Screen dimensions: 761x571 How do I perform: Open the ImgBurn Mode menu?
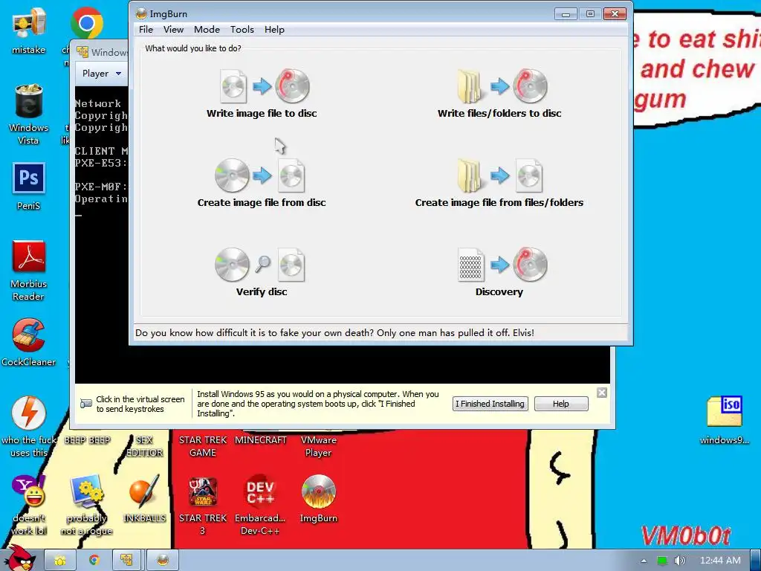coord(207,30)
